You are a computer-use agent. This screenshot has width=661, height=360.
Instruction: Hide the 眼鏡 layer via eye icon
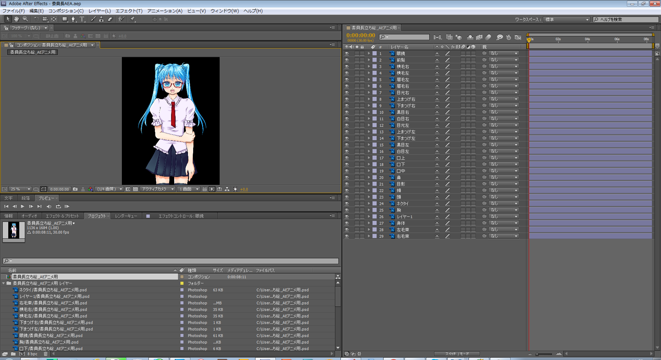tap(347, 54)
